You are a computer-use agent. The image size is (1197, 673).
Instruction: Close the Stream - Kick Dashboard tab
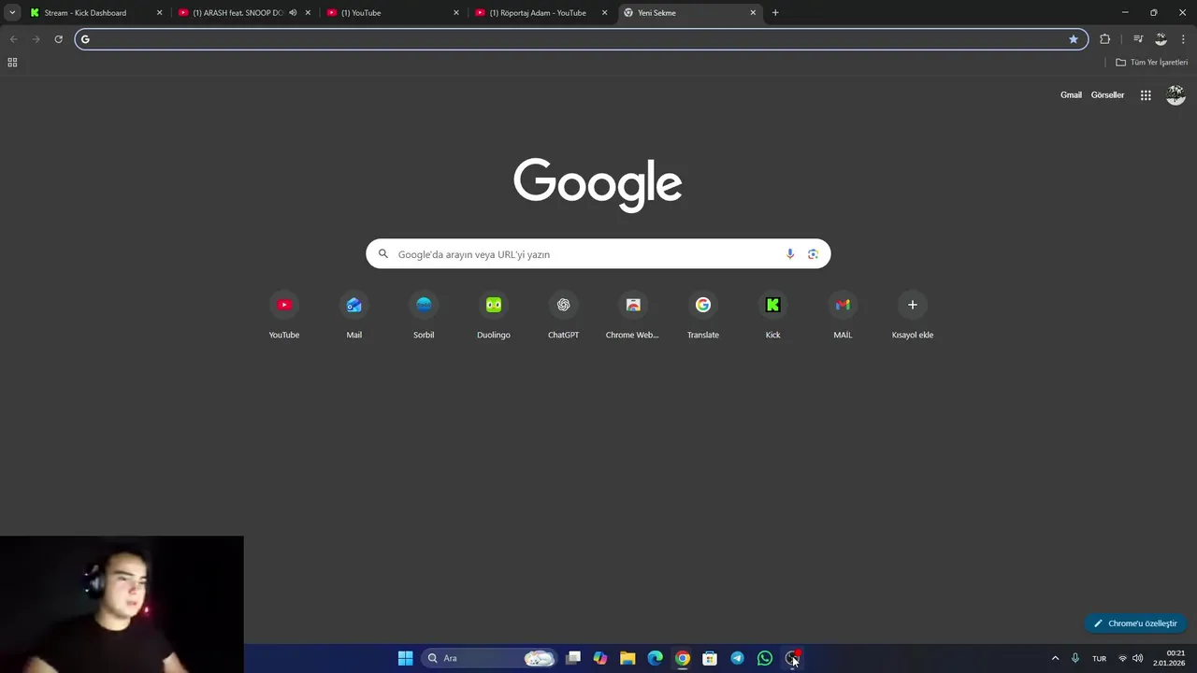[x=159, y=13]
